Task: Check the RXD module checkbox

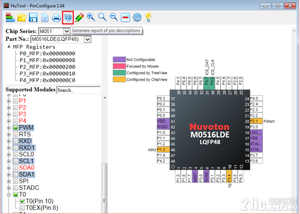Action: (x=15, y=141)
